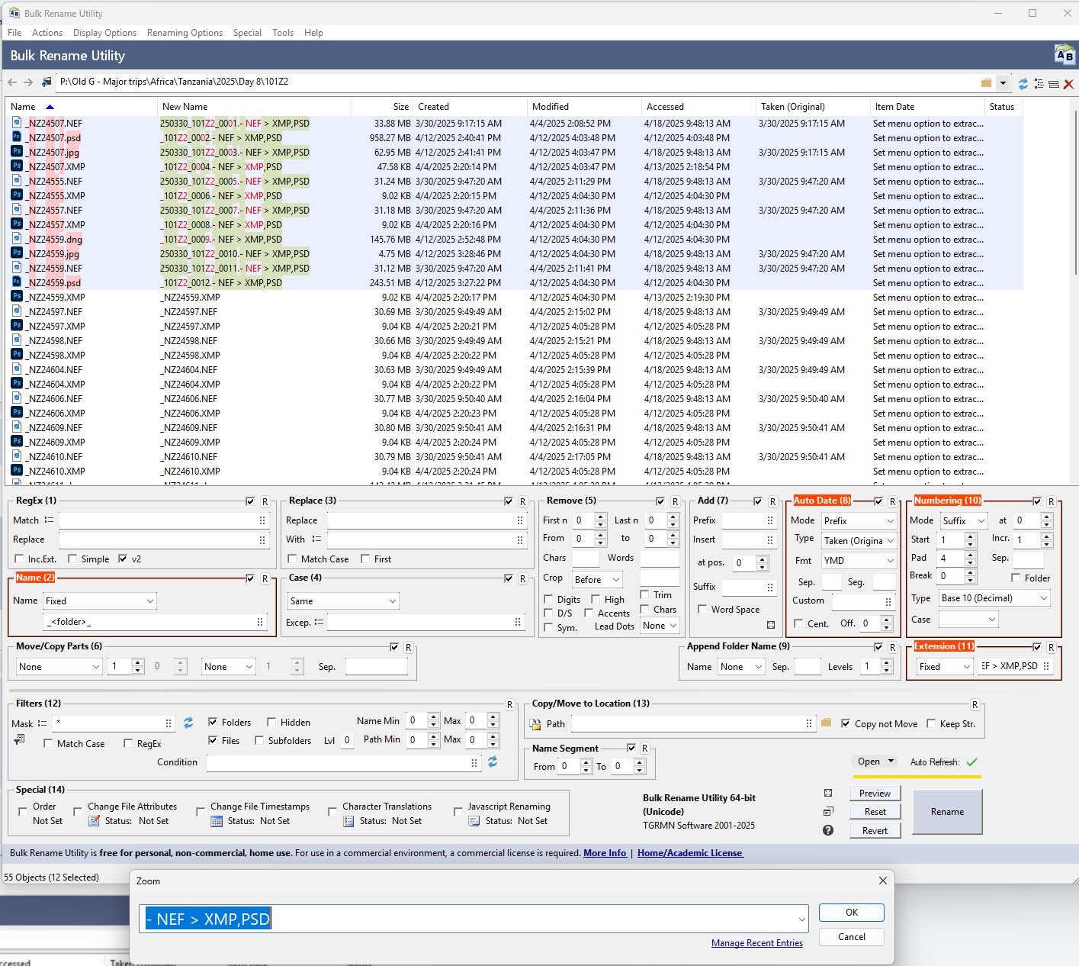Open the Actions menu
The height and width of the screenshot is (966, 1079).
pos(47,33)
